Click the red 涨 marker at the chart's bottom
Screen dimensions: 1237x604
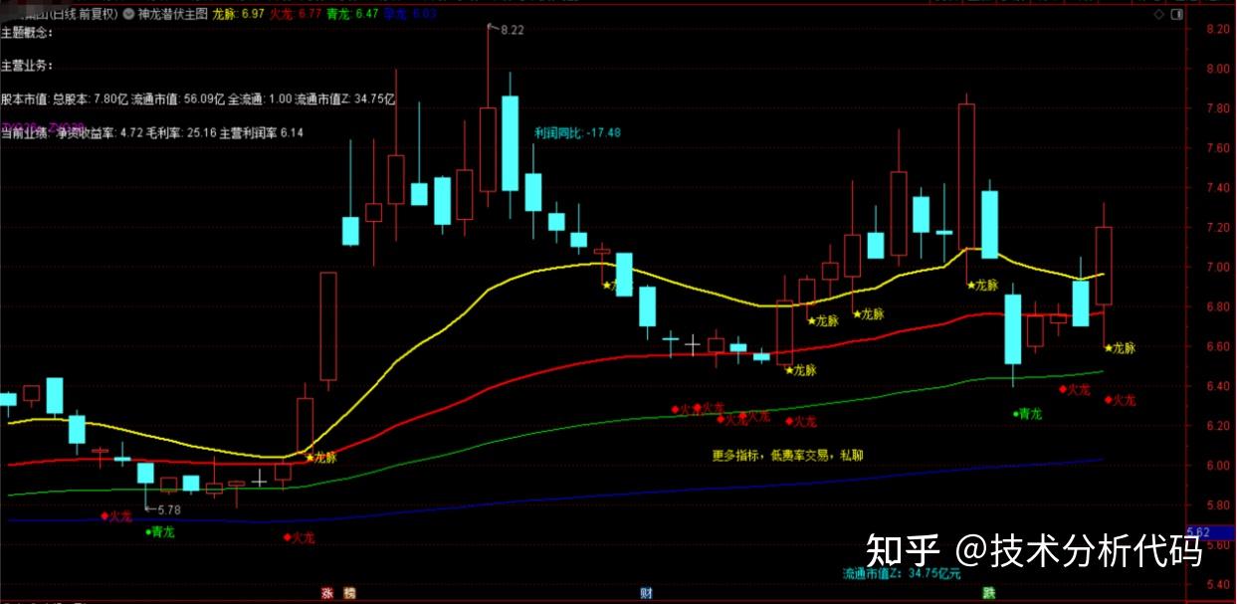tap(325, 593)
